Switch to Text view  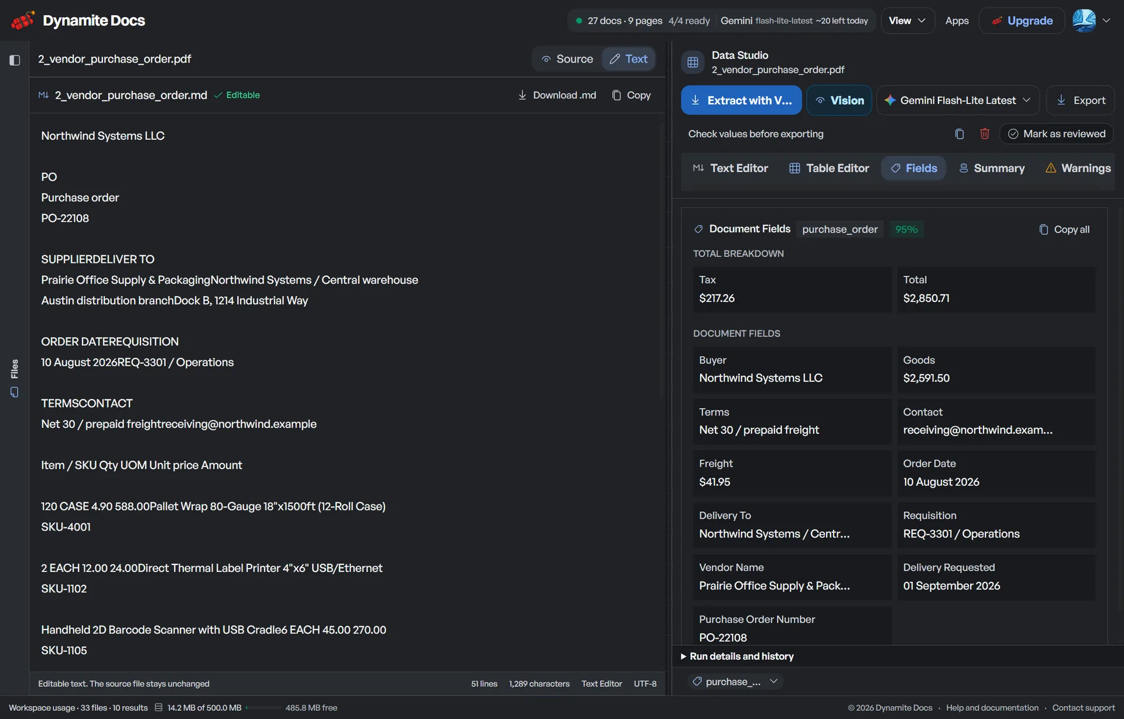click(x=628, y=59)
